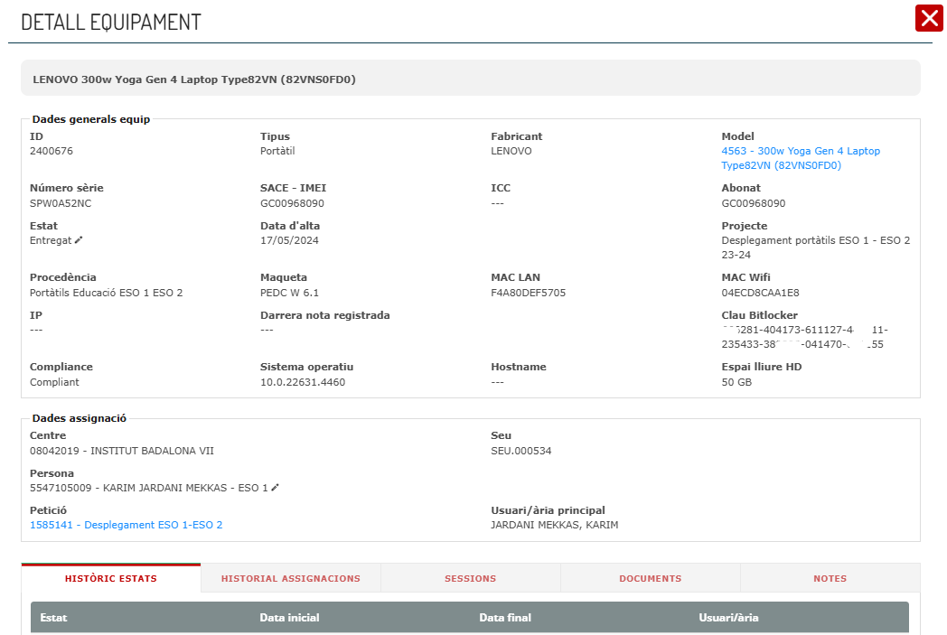Click the serial number SPW0A52NC
This screenshot has width=947, height=635.
(61, 203)
